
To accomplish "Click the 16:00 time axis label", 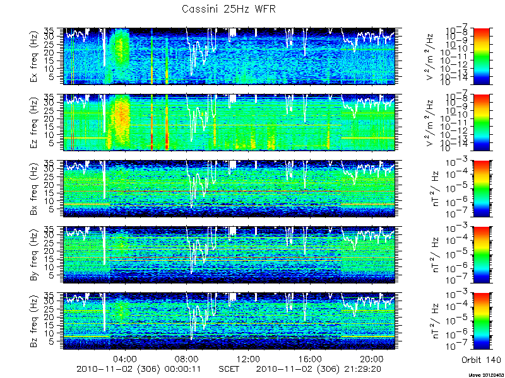I will tap(310, 358).
